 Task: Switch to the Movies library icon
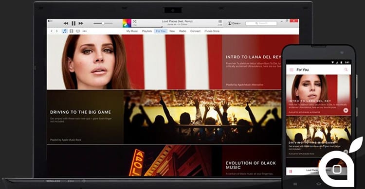pyautogui.click(x=72, y=31)
